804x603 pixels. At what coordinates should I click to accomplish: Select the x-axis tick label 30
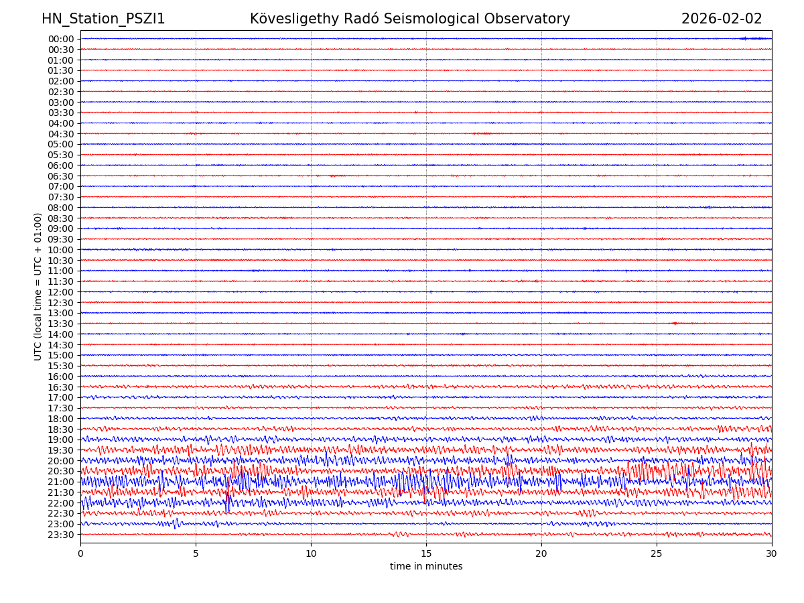[x=772, y=553]
